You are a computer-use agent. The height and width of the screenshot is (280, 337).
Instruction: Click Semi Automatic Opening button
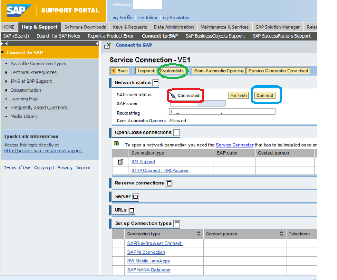tap(219, 71)
